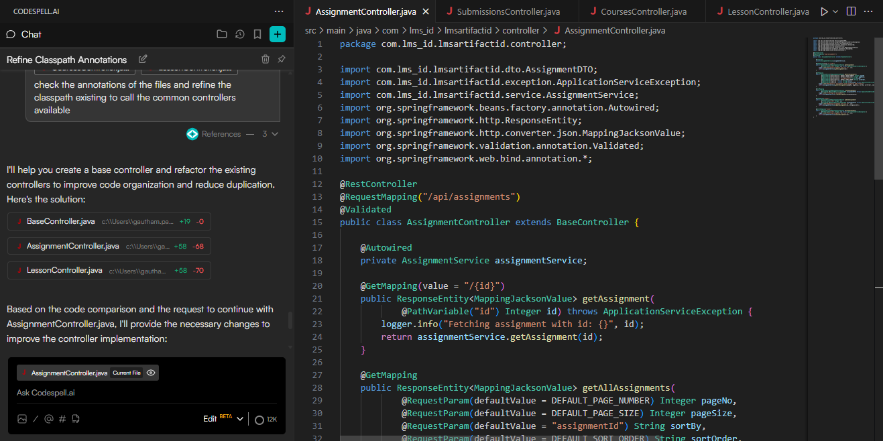Click getAllAssignments method name

tap(626, 387)
